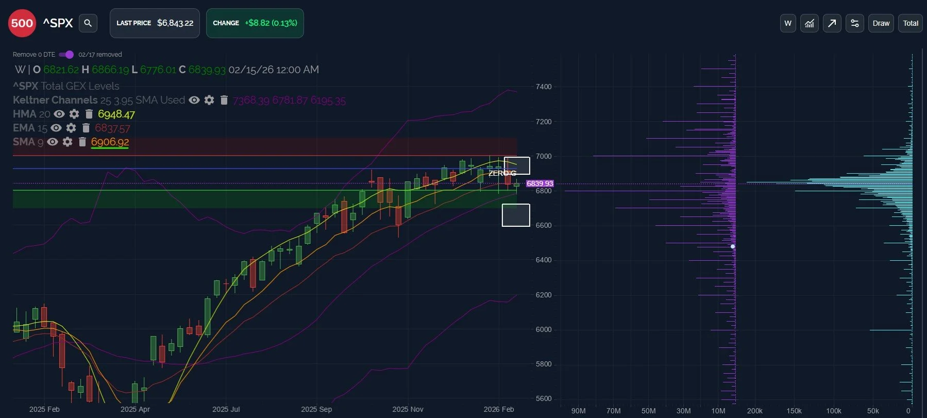
Task: Click the ^SPX ticker symbol
Action: pos(58,23)
